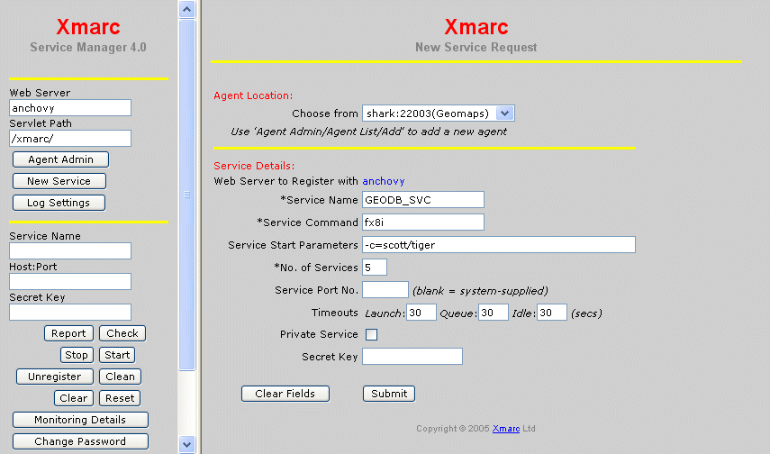Focus the Service Command field with fx8i

coord(422,222)
